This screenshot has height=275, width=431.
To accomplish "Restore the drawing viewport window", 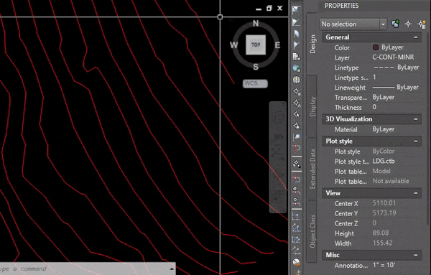I will [x=269, y=8].
